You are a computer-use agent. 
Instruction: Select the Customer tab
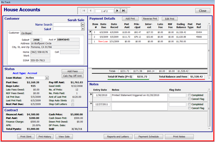point(14,33)
